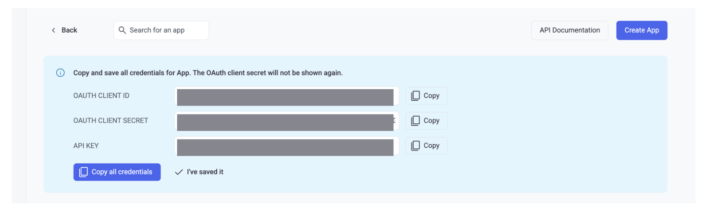This screenshot has height=212, width=706.
Task: Click the clipboard icon in Copy all credentials
Action: coord(84,172)
